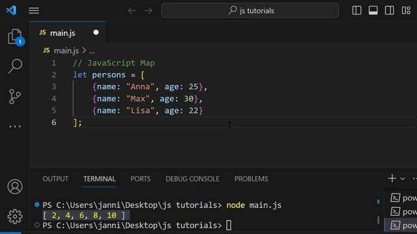417x234 pixels.
Task: Click line number 1 in the gutter
Action: pyautogui.click(x=53, y=63)
